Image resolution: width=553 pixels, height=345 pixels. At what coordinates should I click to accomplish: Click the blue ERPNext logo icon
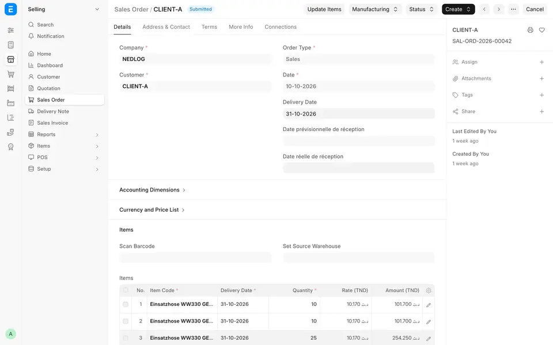click(10, 9)
